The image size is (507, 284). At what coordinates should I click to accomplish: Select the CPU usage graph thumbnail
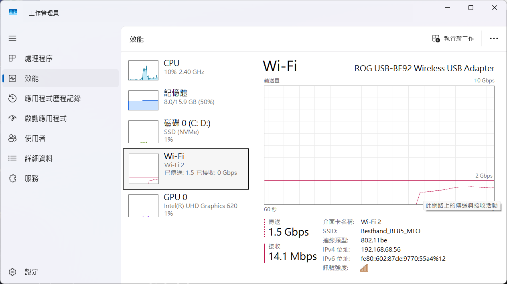[x=143, y=70]
